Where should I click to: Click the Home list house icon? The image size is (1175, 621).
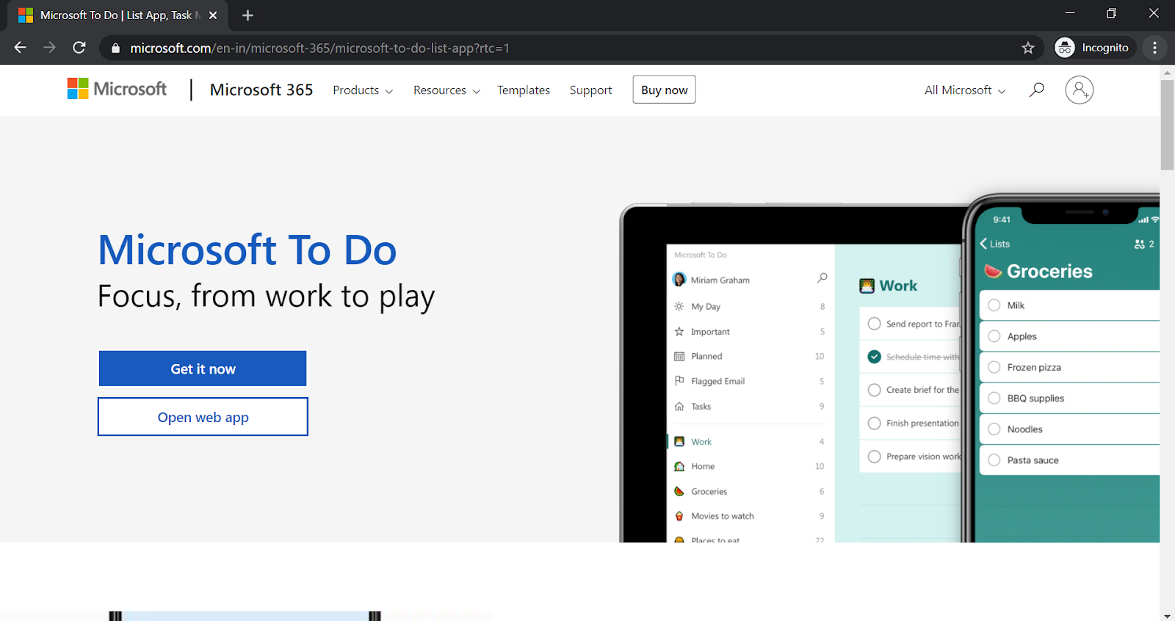coord(679,466)
